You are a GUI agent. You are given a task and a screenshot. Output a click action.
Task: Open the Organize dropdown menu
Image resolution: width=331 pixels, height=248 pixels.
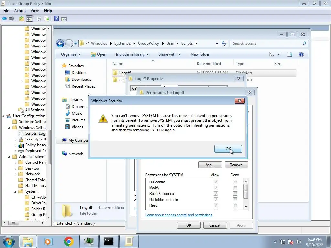point(71,54)
